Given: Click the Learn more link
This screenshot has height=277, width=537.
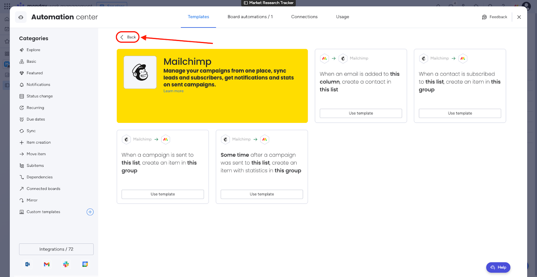Looking at the screenshot, I should [173, 91].
